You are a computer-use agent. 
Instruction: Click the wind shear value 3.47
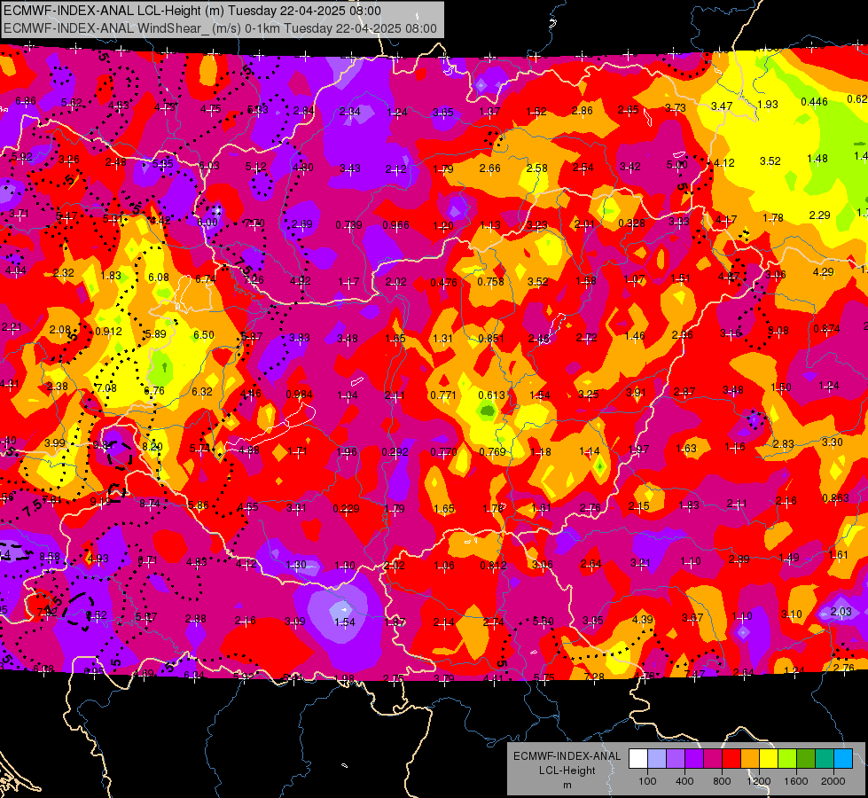[x=722, y=106]
